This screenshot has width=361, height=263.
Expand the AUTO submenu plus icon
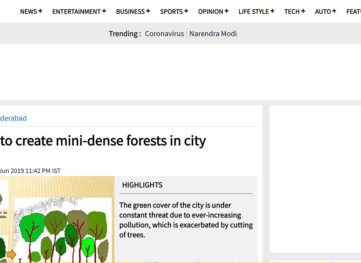click(334, 11)
